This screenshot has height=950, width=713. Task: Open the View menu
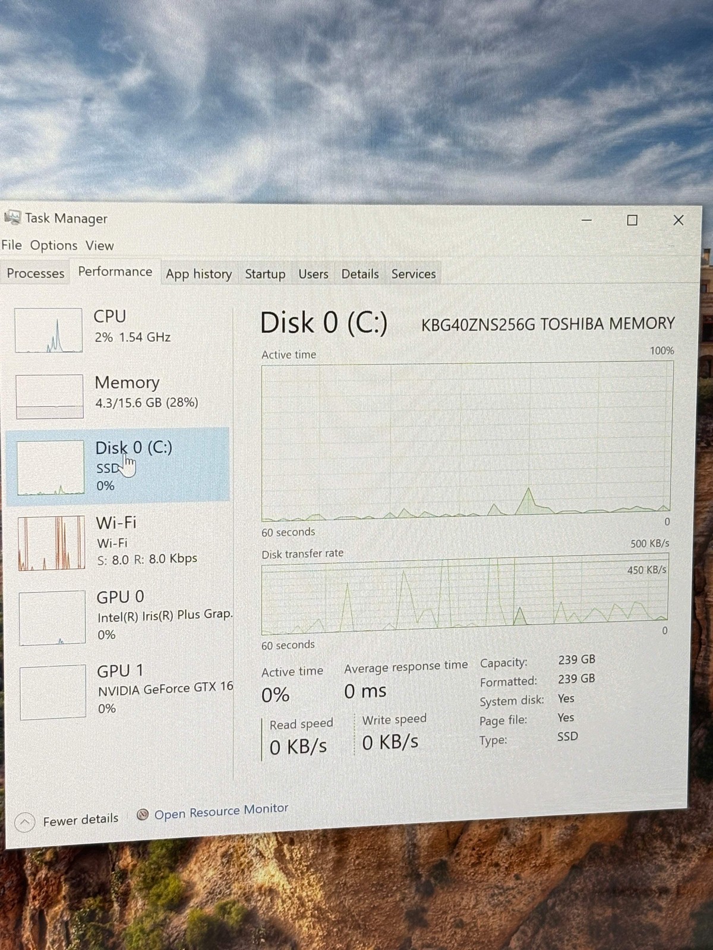(x=99, y=245)
